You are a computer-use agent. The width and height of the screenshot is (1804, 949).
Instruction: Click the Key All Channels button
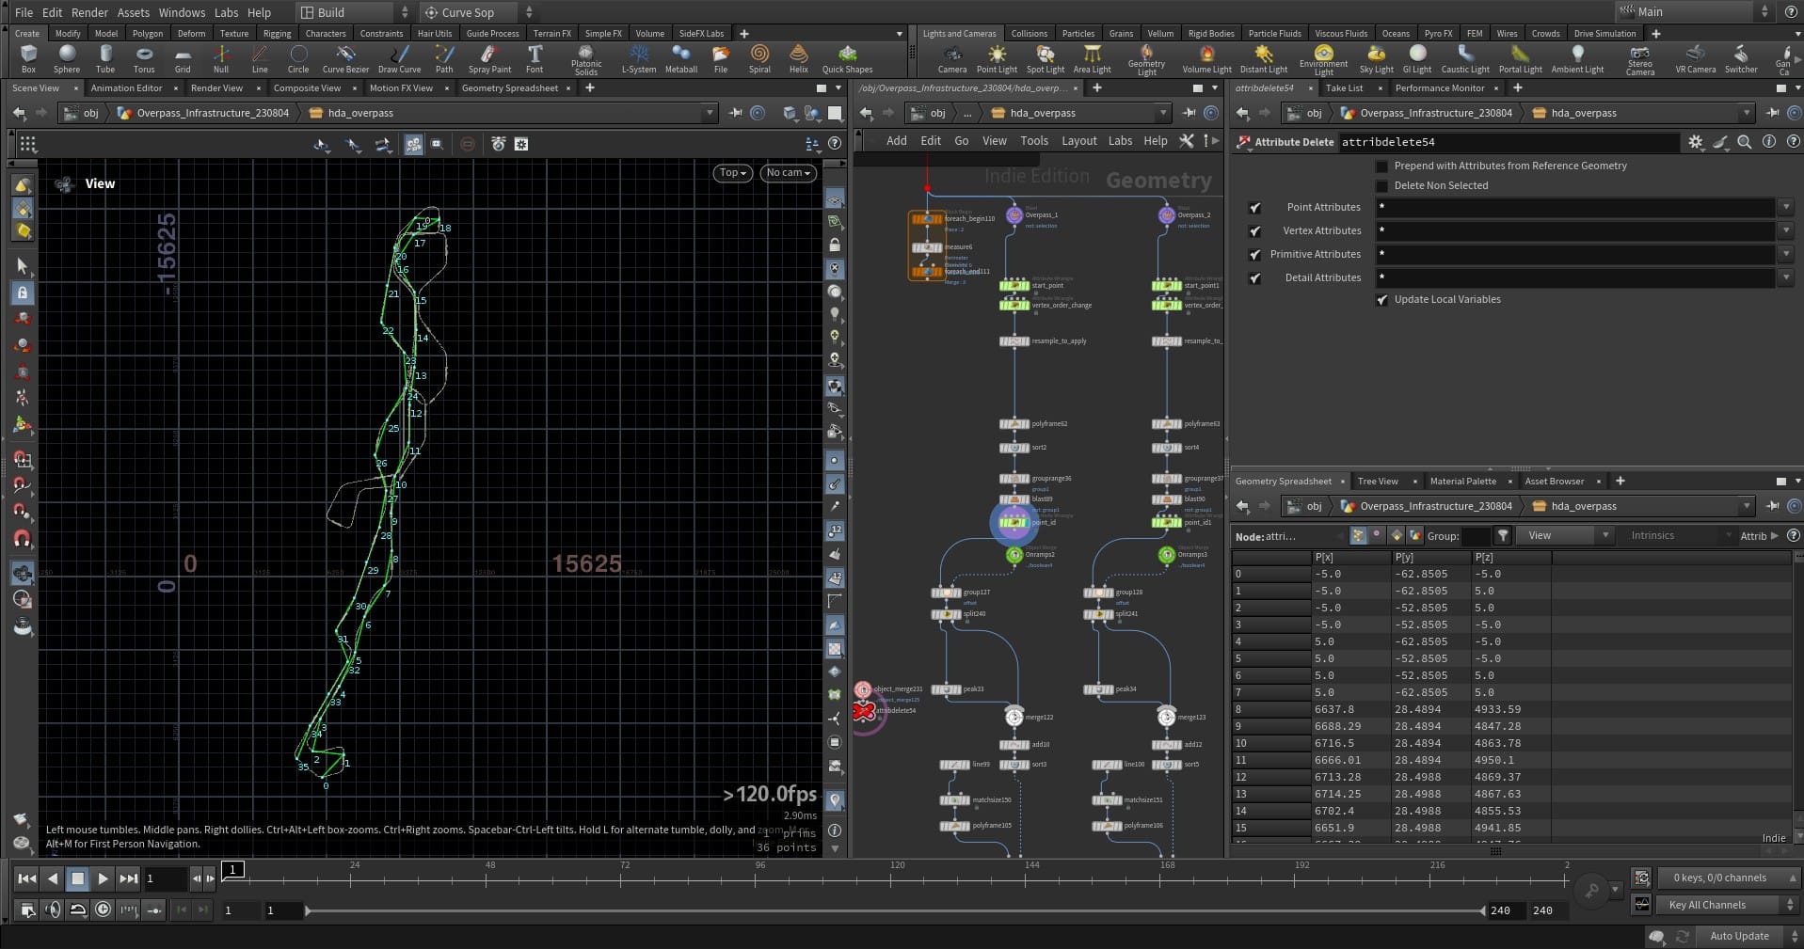1707,905
